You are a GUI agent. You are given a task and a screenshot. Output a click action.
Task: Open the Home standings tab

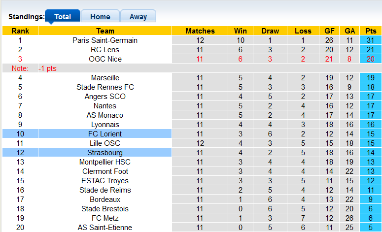click(x=100, y=16)
